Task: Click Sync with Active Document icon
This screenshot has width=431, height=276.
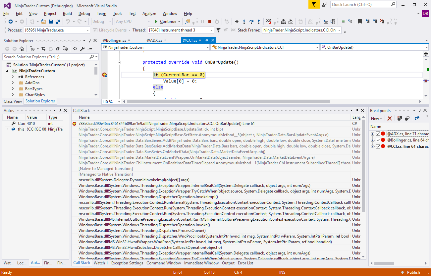Action: (x=44, y=49)
